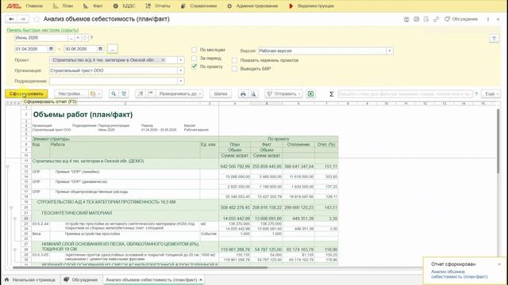Open the Подразделение dropdown arrow

pyautogui.click(x=181, y=81)
